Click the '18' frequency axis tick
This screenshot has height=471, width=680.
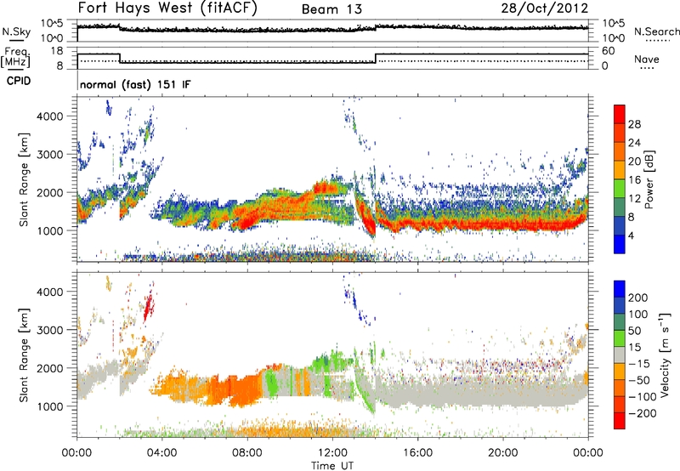point(57,51)
